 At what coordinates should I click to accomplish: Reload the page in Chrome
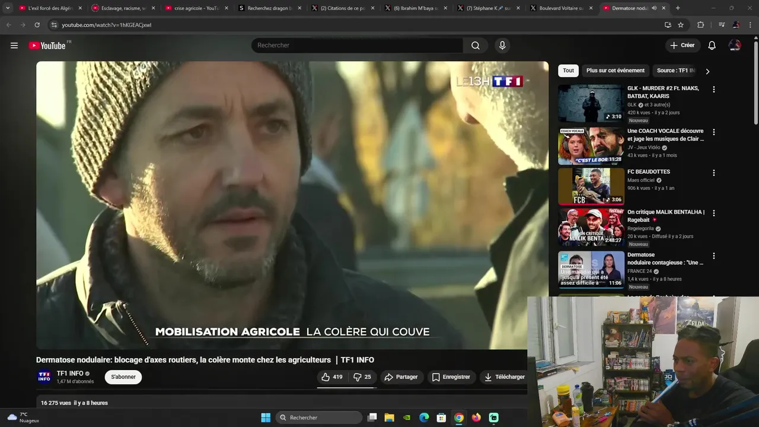click(x=37, y=25)
